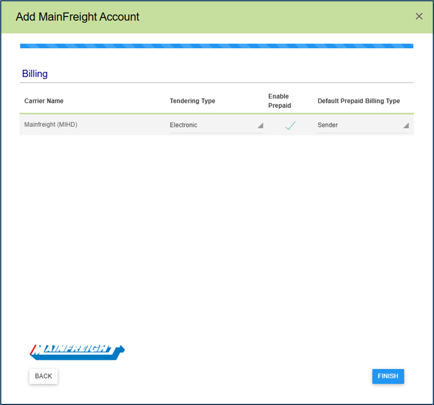
Task: Select the Mainfreight (MIHD) carrier row
Action: (51, 124)
